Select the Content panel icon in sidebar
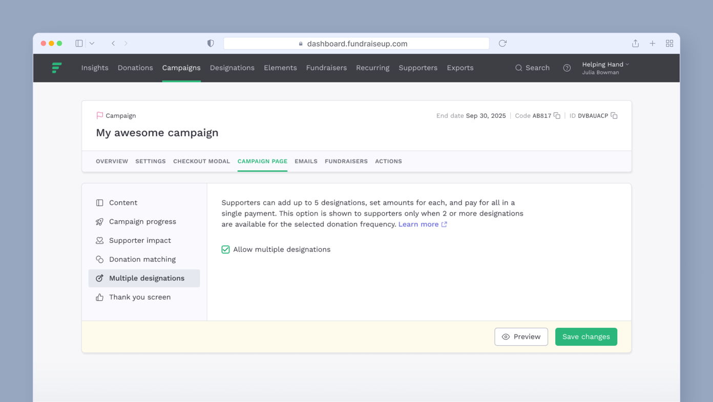This screenshot has width=713, height=402. [99, 202]
